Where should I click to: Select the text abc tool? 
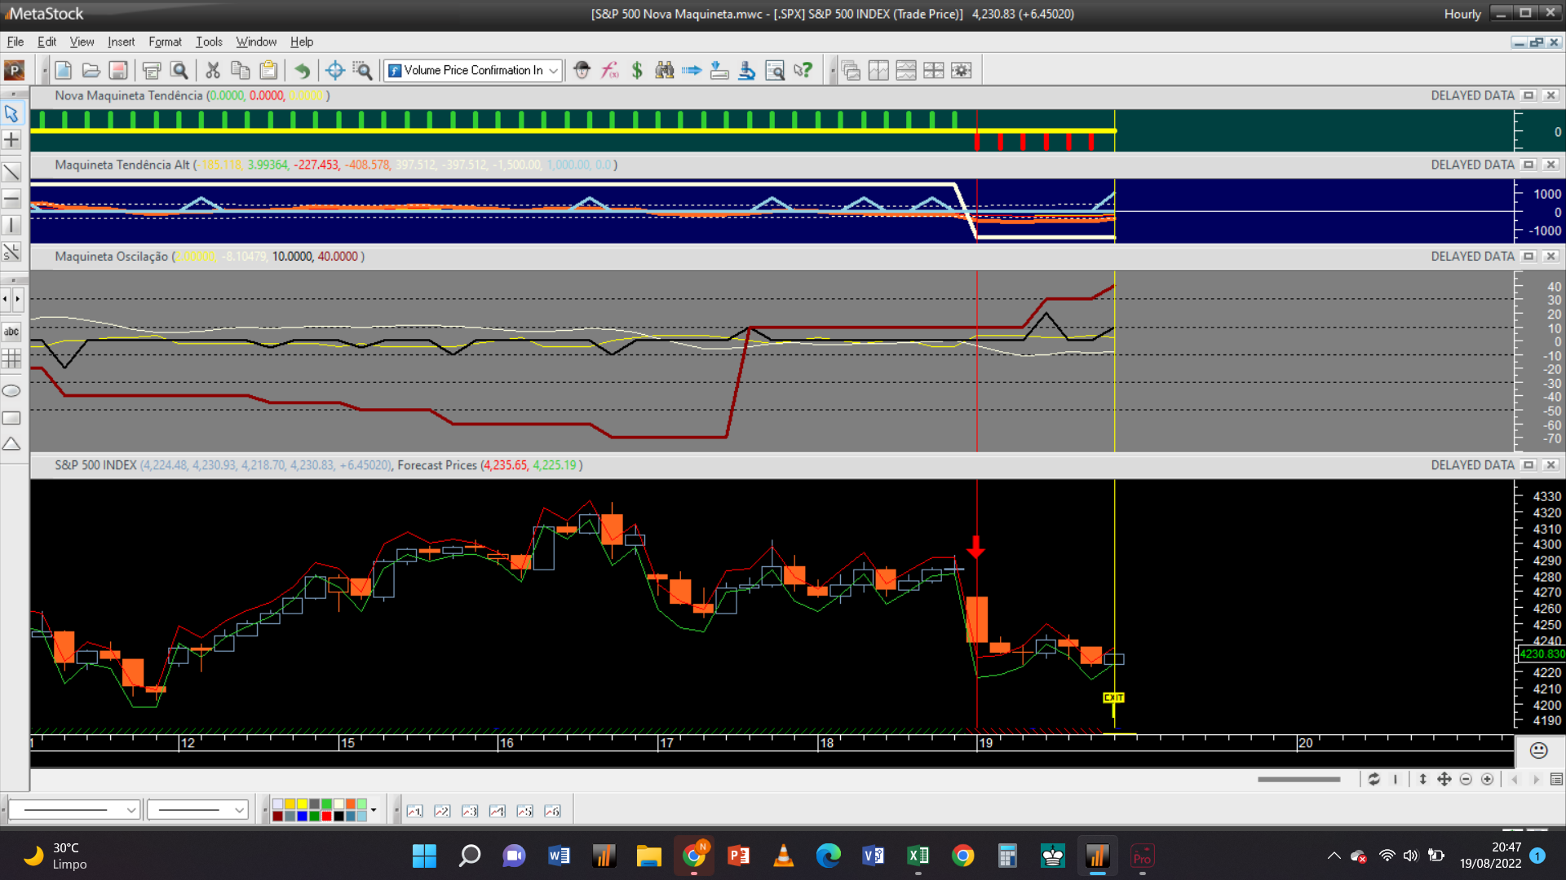11,332
